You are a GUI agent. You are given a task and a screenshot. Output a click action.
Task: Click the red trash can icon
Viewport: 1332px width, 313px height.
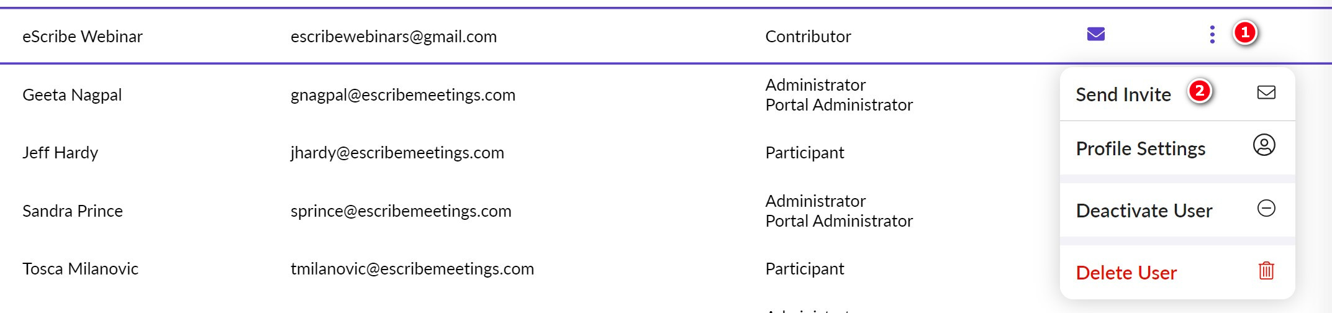(x=1266, y=271)
